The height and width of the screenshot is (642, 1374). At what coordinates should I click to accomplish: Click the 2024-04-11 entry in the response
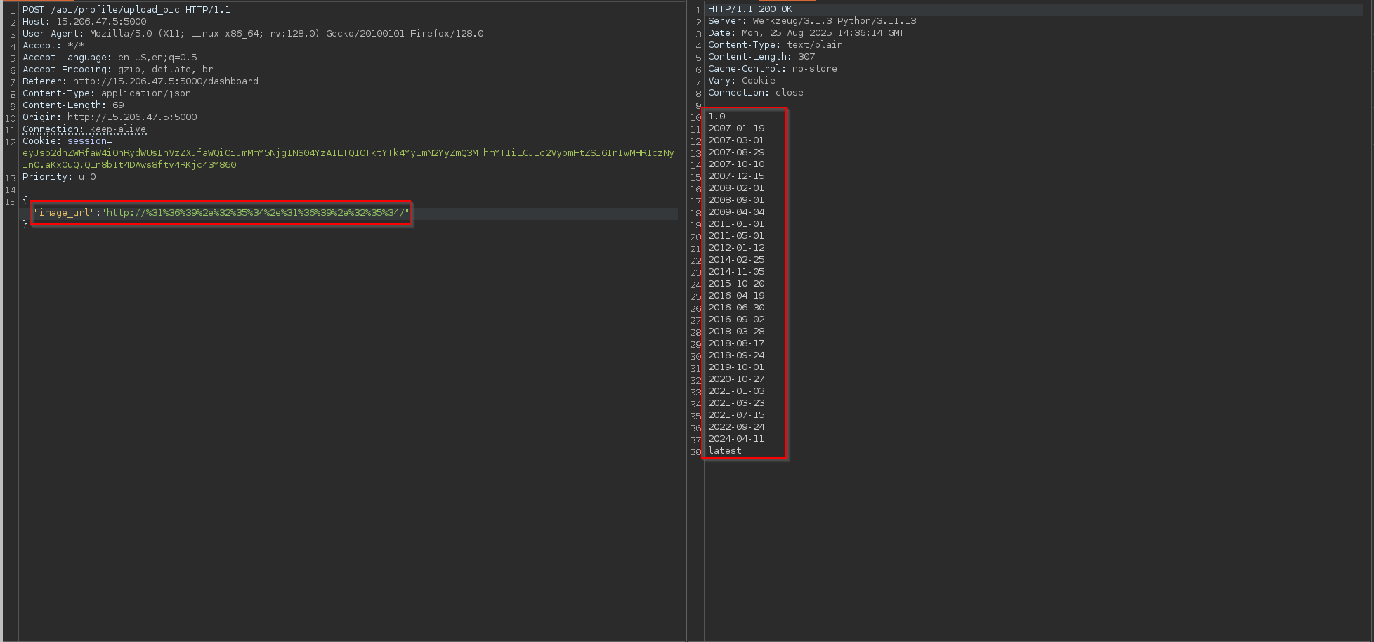pyautogui.click(x=736, y=439)
